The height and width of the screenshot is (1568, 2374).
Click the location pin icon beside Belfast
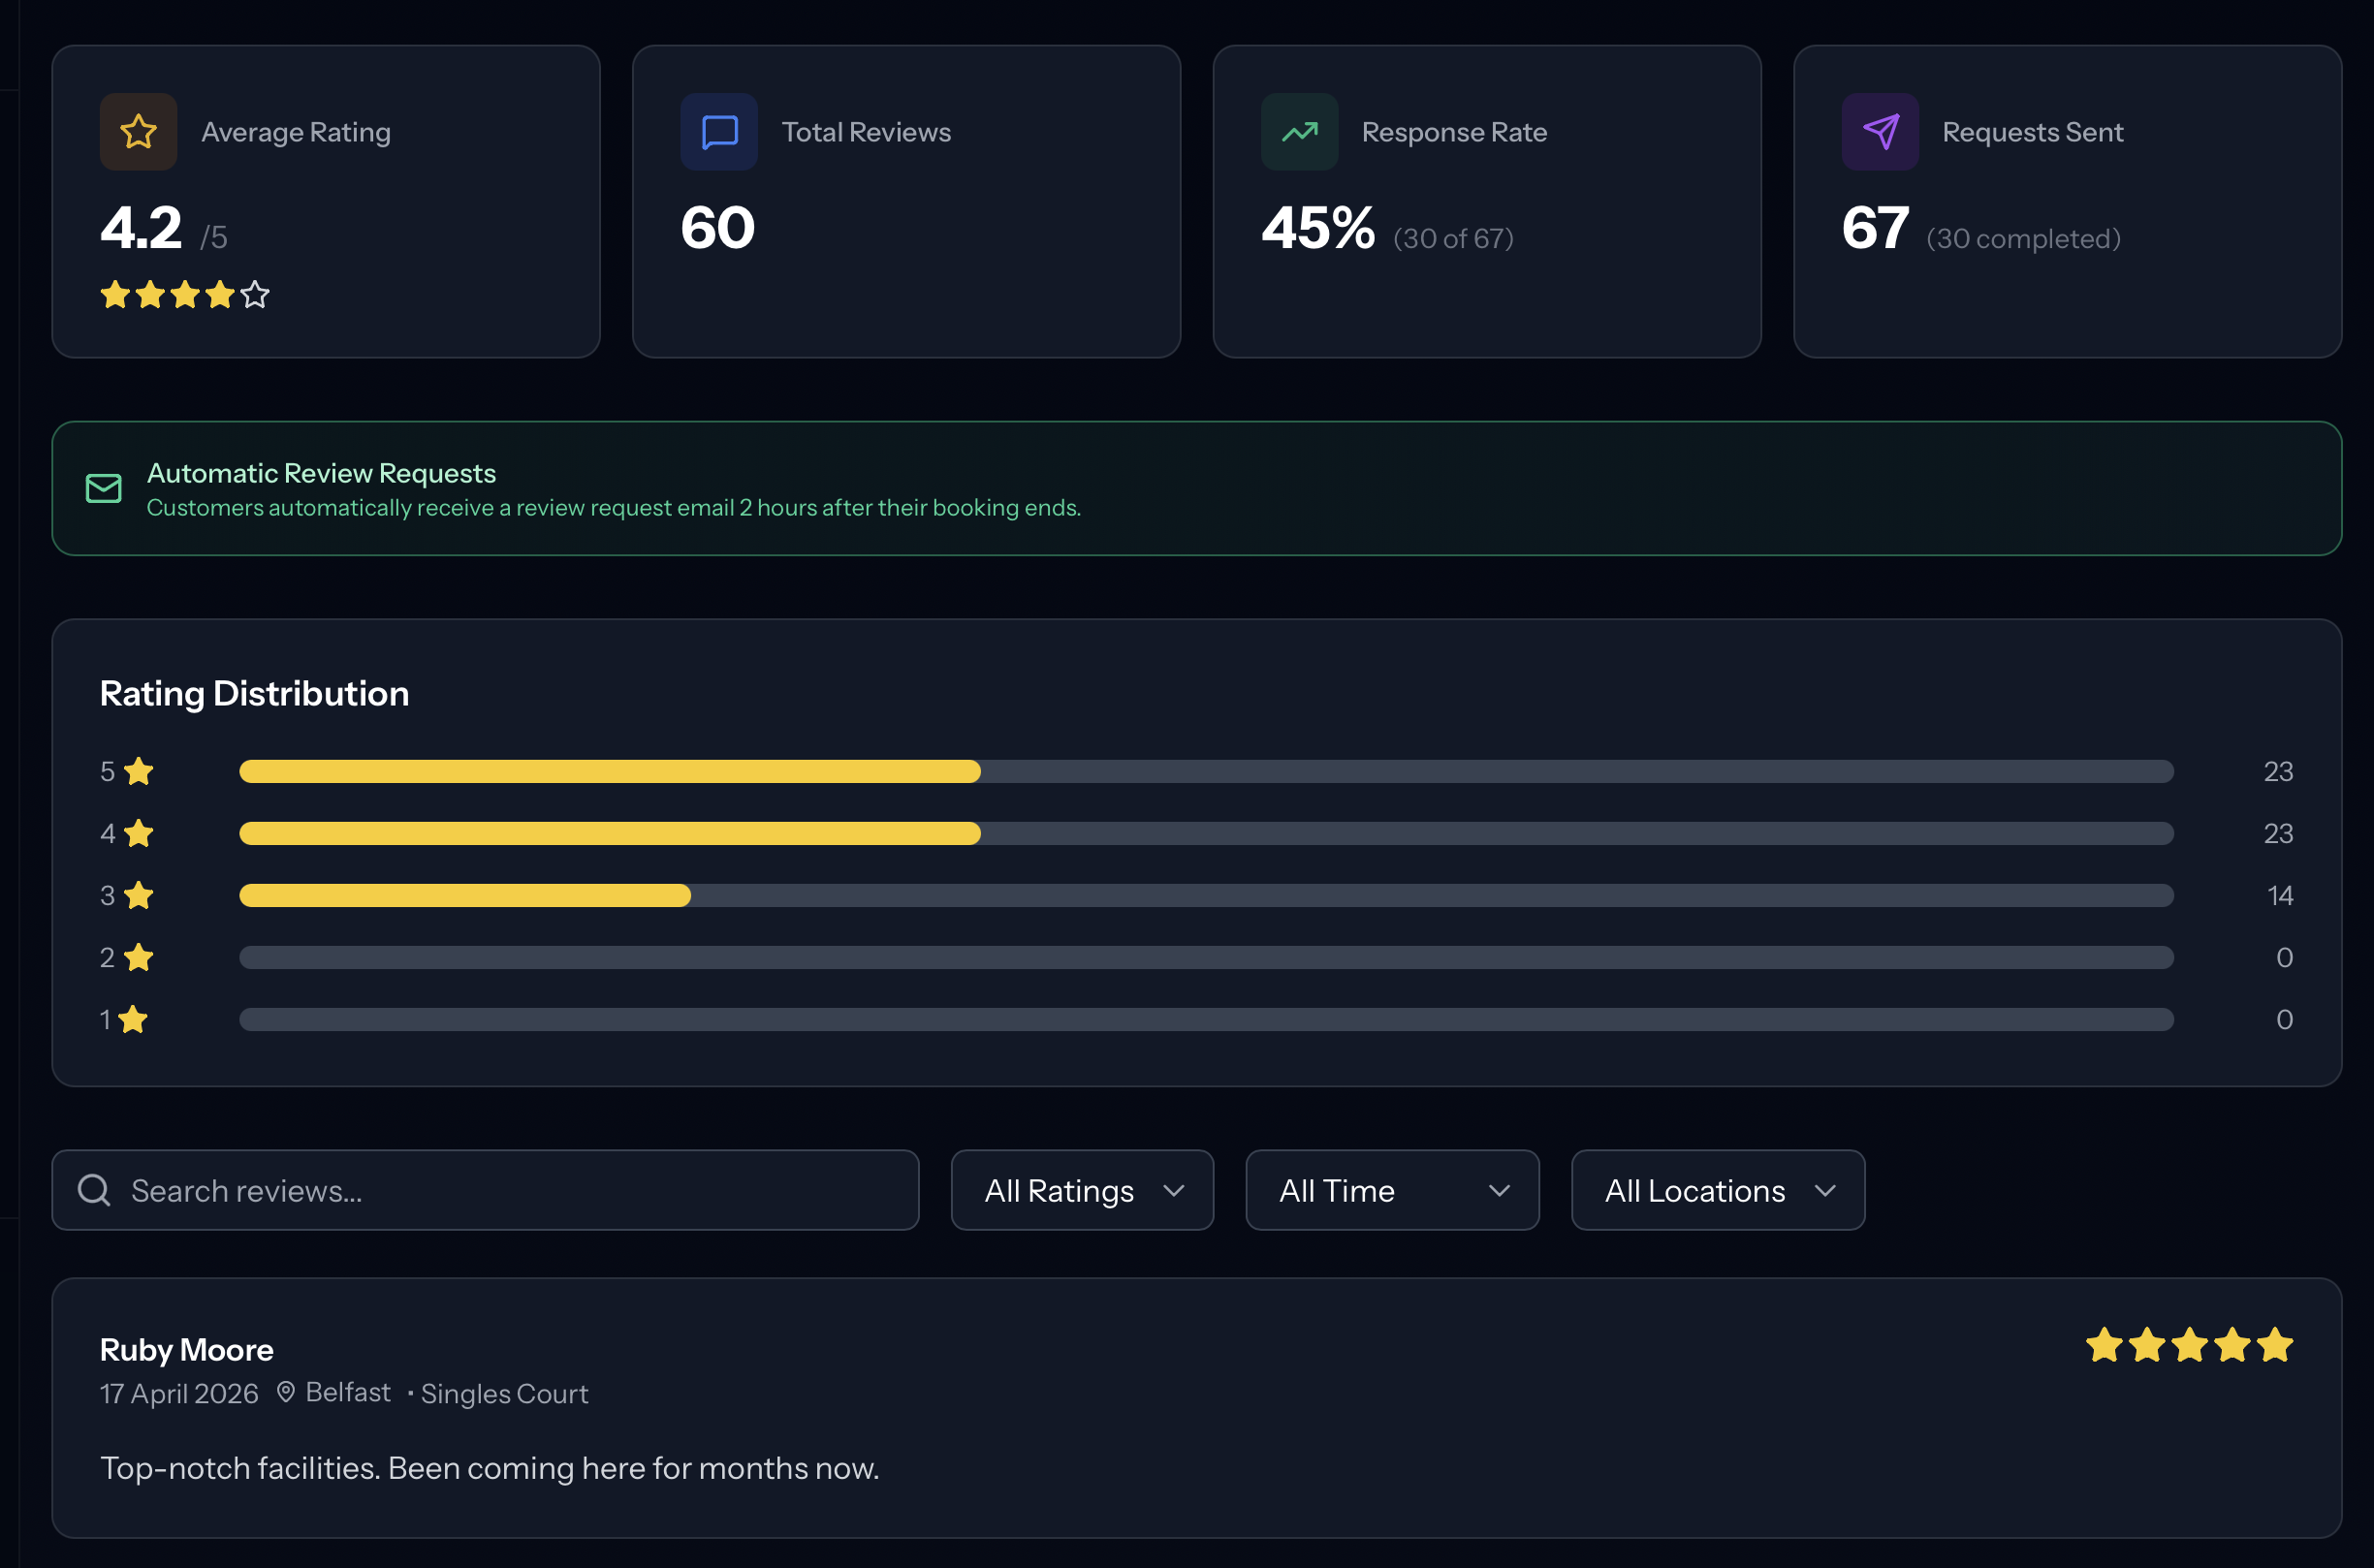(x=286, y=1392)
